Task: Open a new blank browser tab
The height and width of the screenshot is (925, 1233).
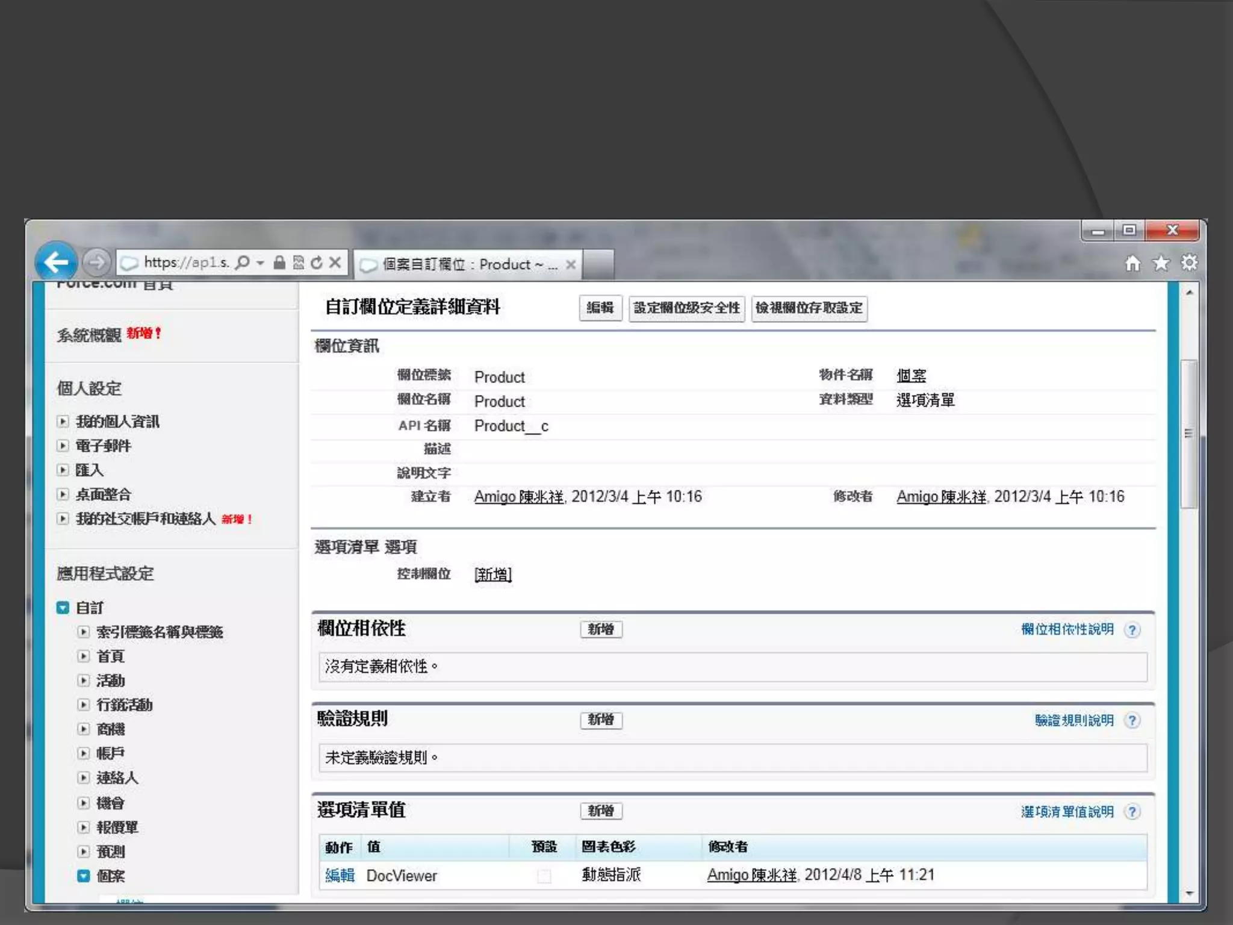Action: [598, 264]
